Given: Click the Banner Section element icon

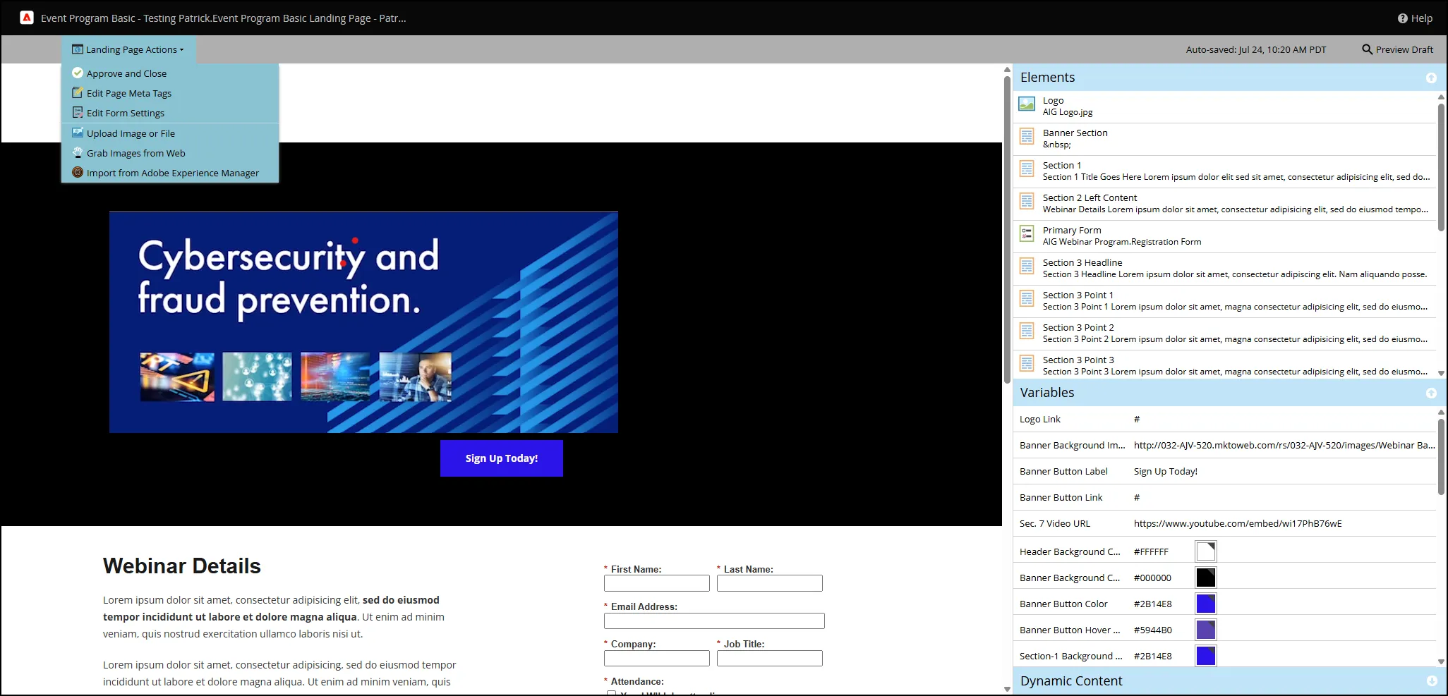Looking at the screenshot, I should point(1027,137).
